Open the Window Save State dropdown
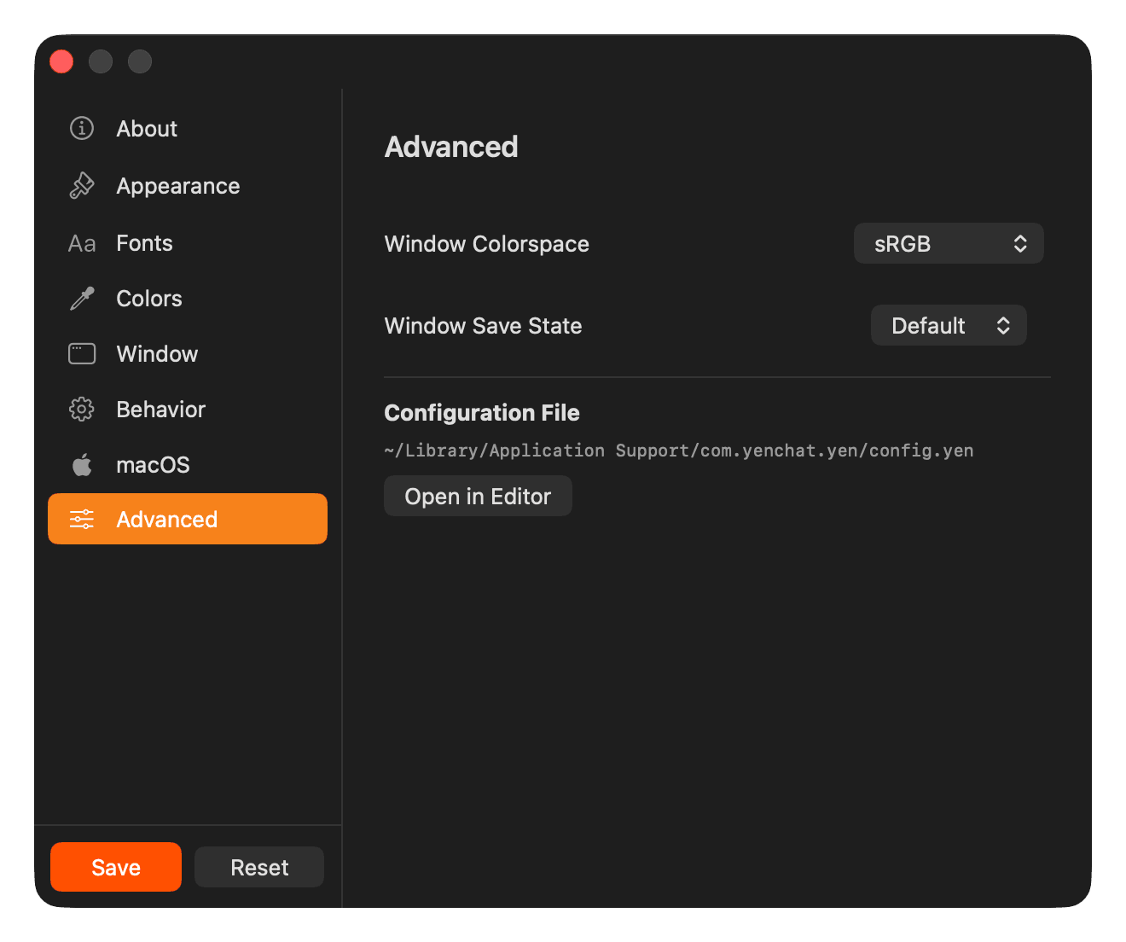Image resolution: width=1126 pixels, height=942 pixels. 948,325
